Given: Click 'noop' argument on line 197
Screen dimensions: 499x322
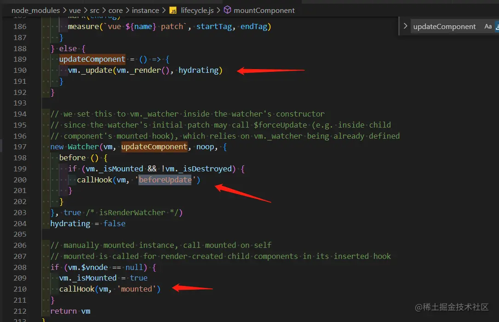Looking at the screenshot, I should [x=205, y=146].
